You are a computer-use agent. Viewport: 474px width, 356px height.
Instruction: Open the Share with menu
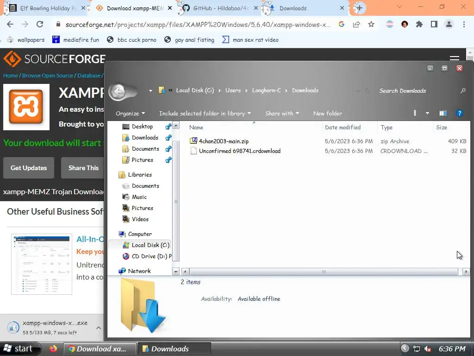pos(282,113)
